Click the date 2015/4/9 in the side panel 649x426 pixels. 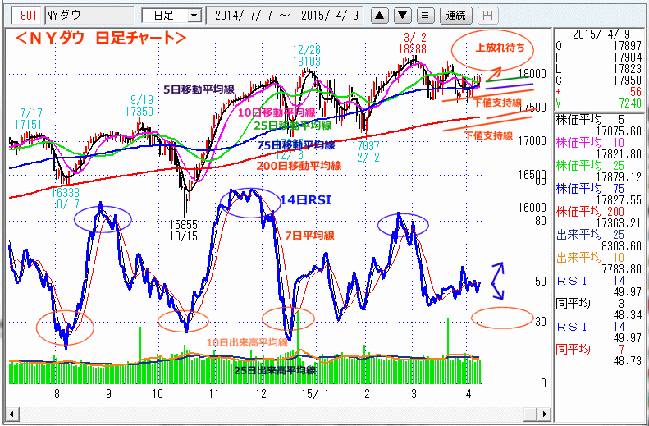[x=602, y=34]
